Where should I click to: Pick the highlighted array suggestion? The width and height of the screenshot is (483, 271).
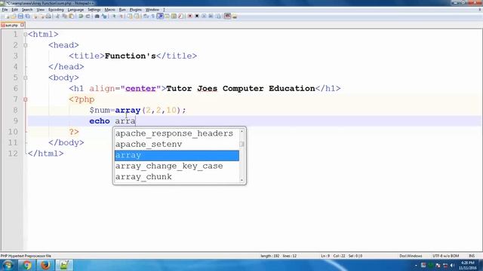click(x=177, y=155)
